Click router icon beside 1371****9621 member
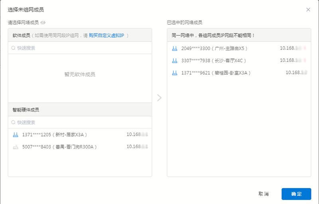The image size is (319, 204). (175, 73)
